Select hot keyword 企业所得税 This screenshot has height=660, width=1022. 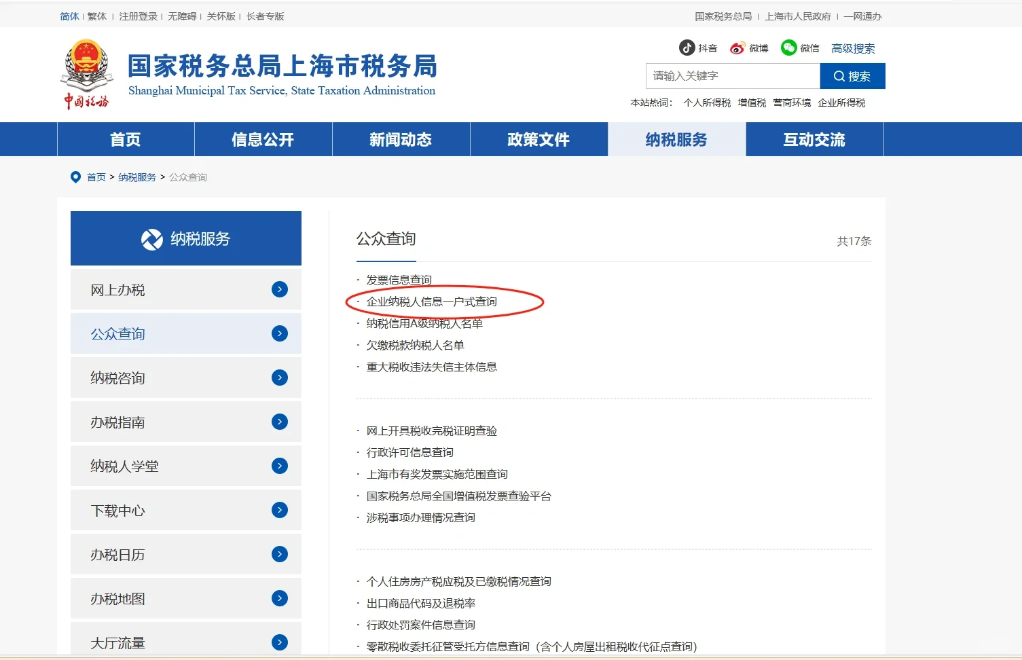click(841, 103)
